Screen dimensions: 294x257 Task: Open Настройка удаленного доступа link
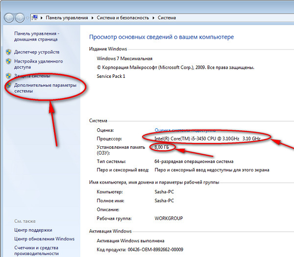coord(38,64)
